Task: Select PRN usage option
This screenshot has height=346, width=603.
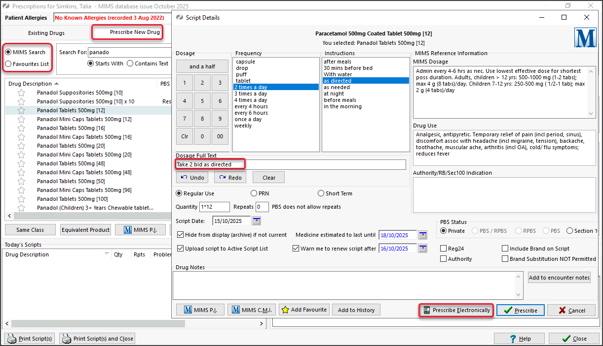Action: point(260,193)
